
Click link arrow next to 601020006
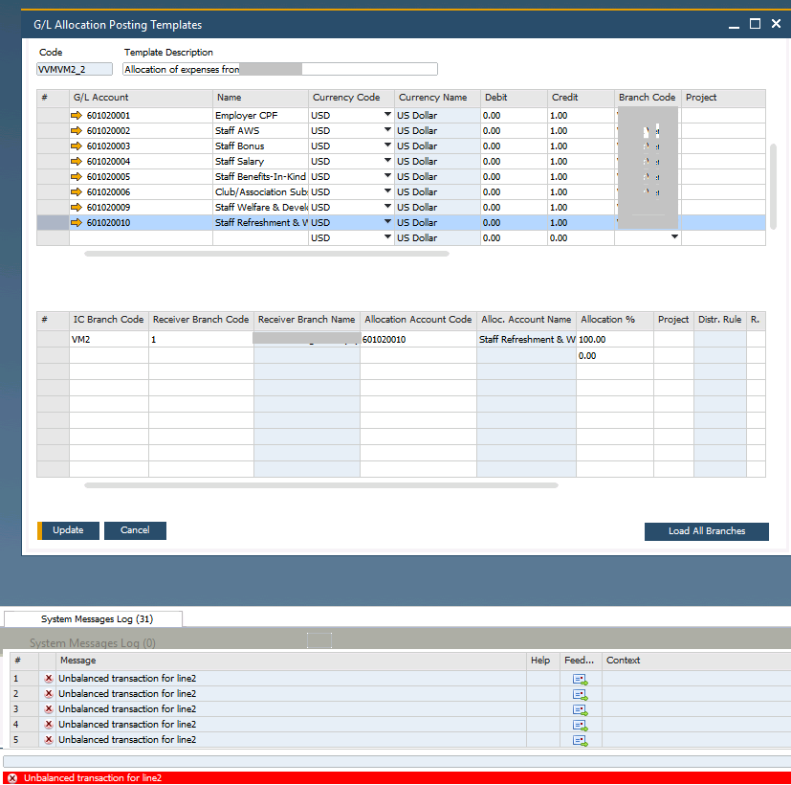tap(77, 192)
